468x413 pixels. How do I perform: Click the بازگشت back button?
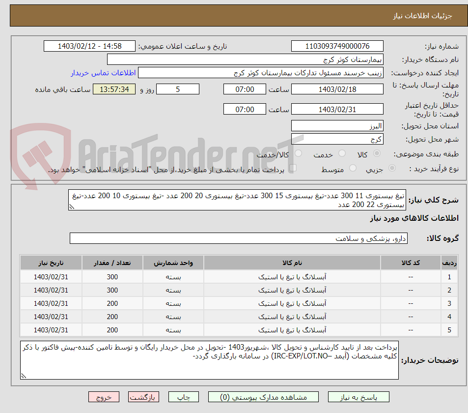pos(143,397)
